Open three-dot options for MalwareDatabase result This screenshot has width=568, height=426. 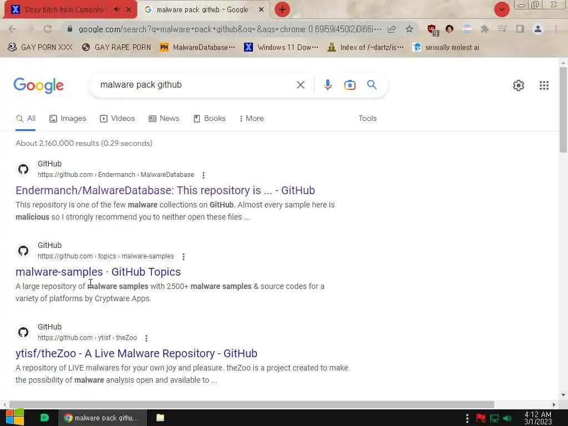[204, 175]
